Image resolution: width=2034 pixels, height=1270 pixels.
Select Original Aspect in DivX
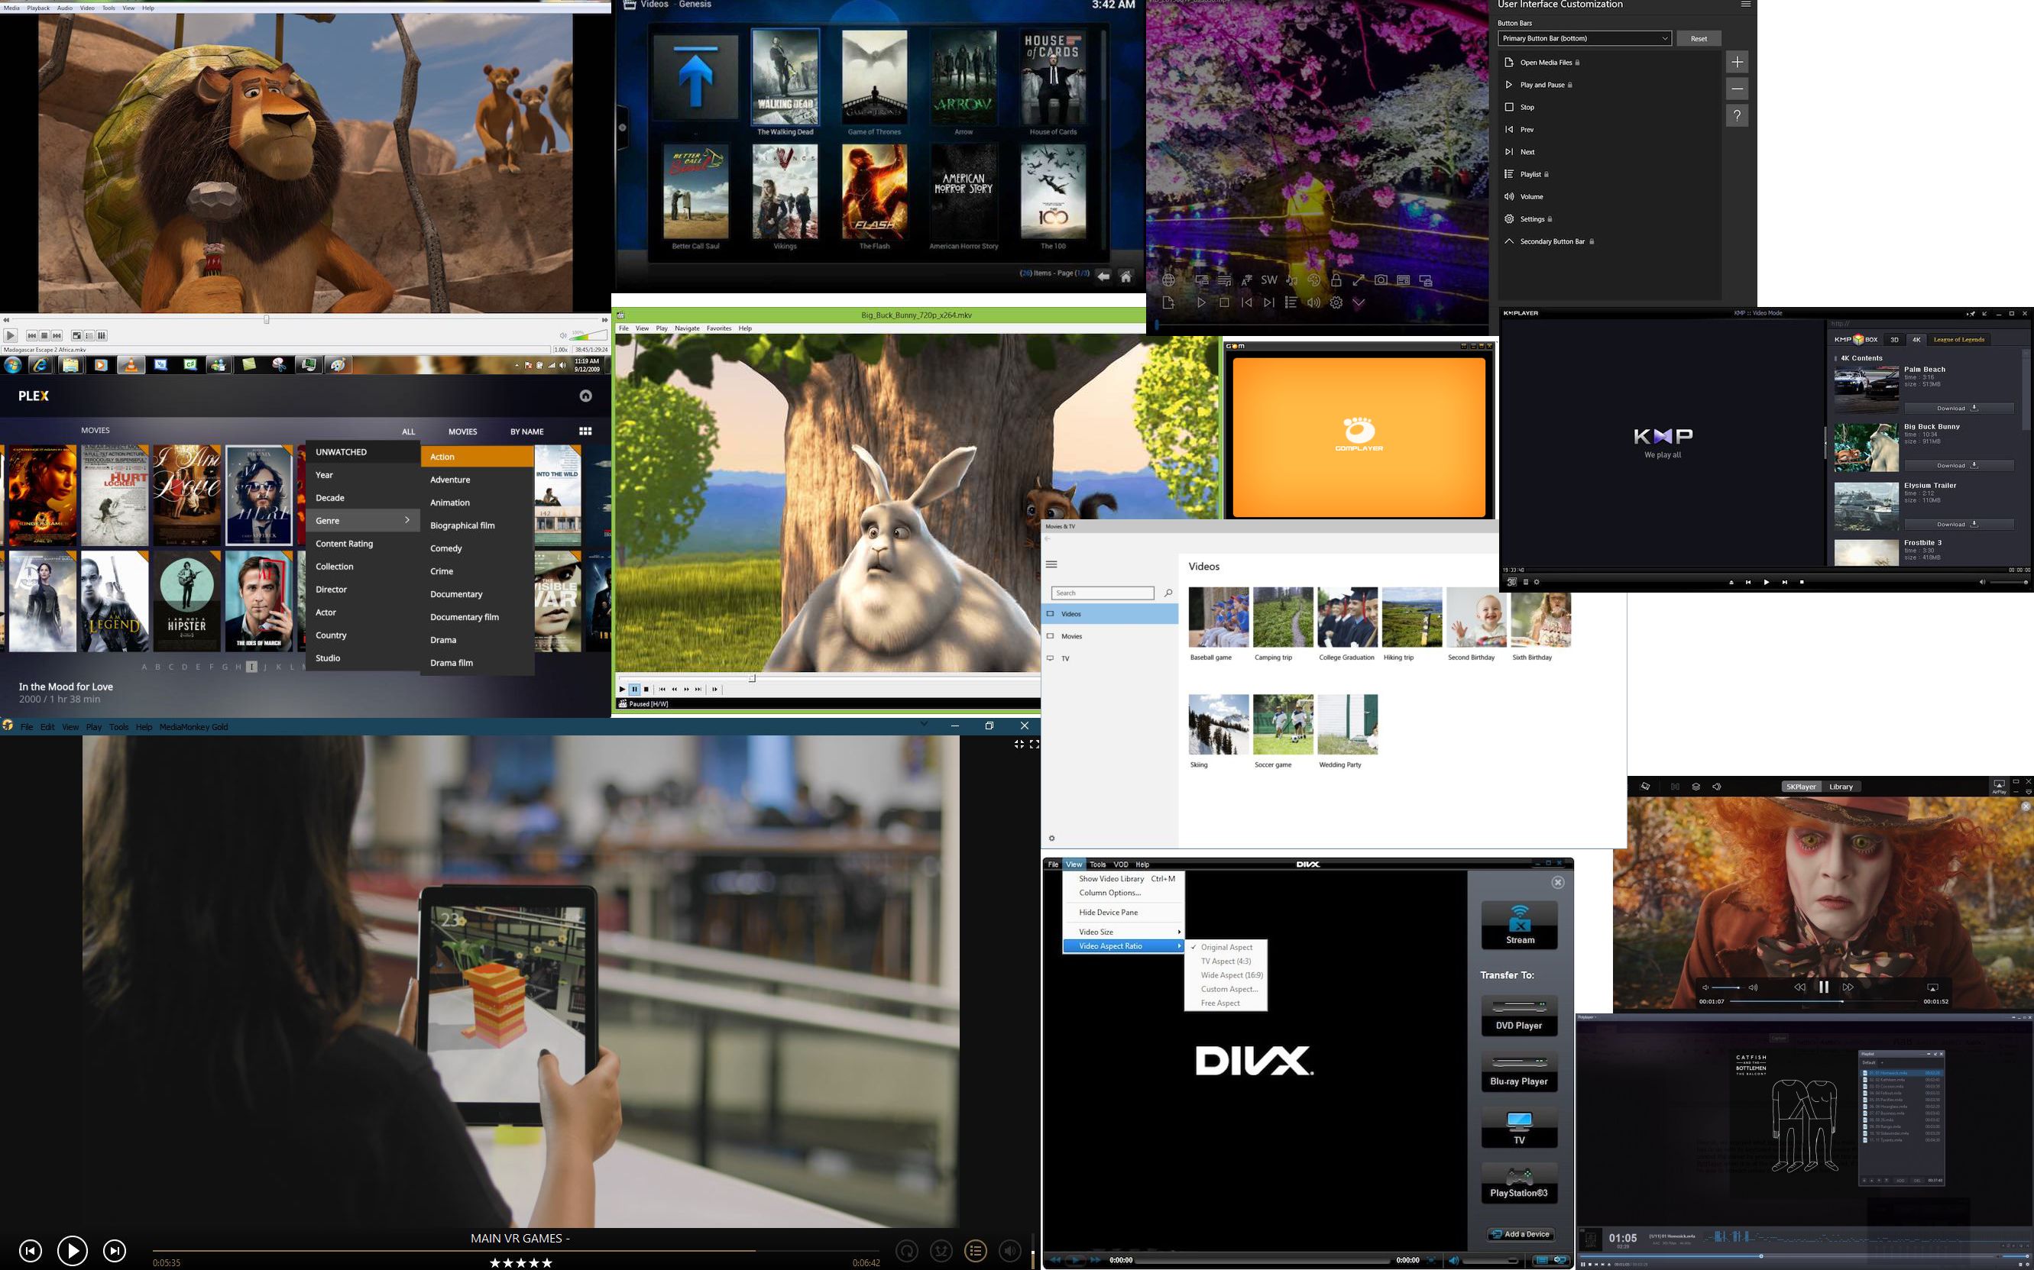click(x=1226, y=947)
